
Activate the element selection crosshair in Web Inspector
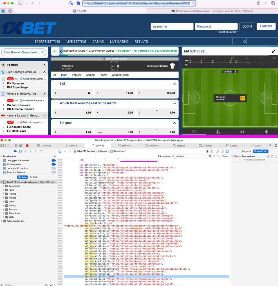(16, 146)
